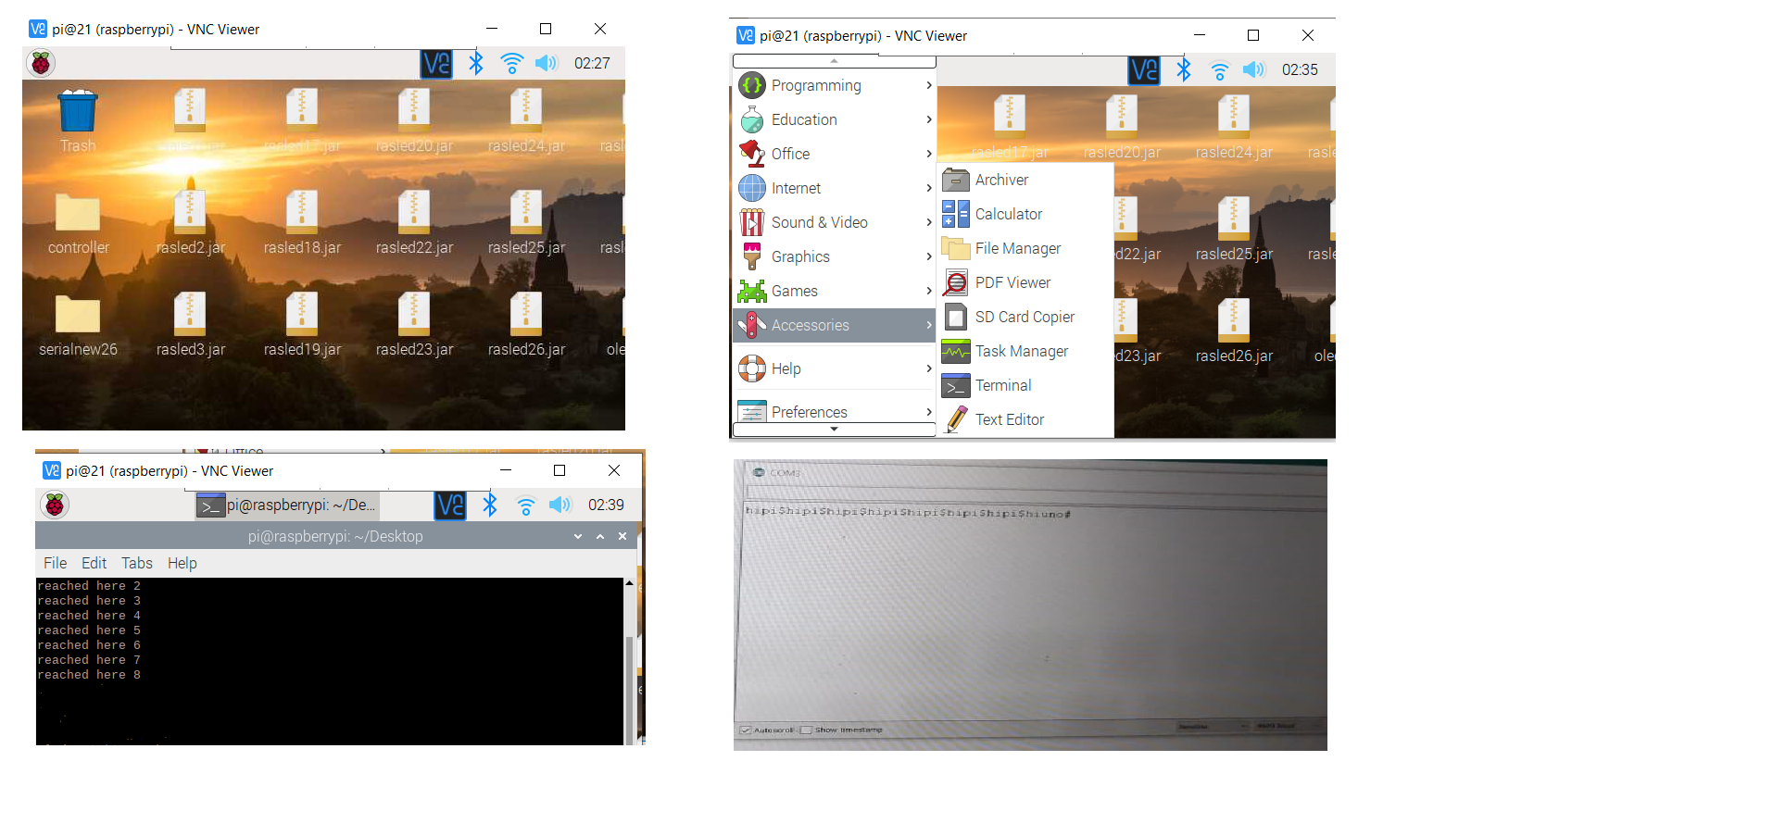Open the Edit menu in the terminal window
Image resolution: width=1773 pixels, height=836 pixels.
(94, 563)
